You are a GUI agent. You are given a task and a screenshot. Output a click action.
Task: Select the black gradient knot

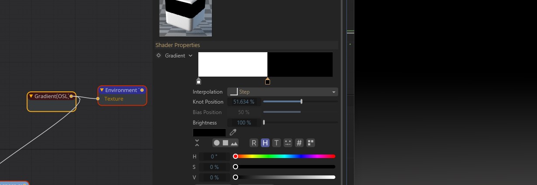tap(267, 81)
